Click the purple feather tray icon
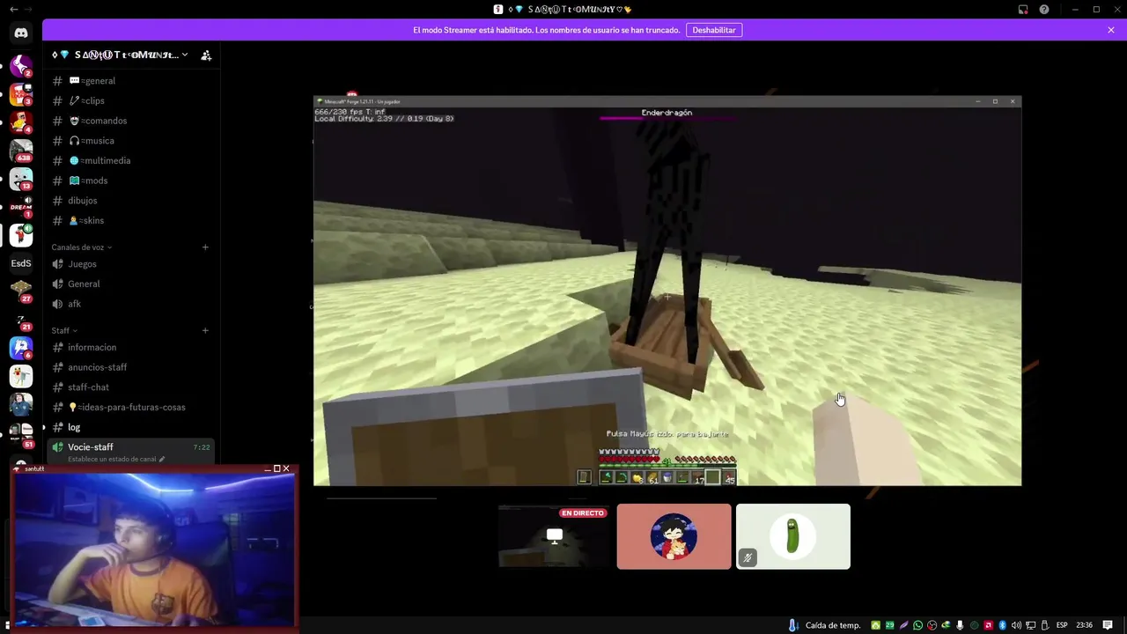The width and height of the screenshot is (1127, 634). (x=904, y=625)
